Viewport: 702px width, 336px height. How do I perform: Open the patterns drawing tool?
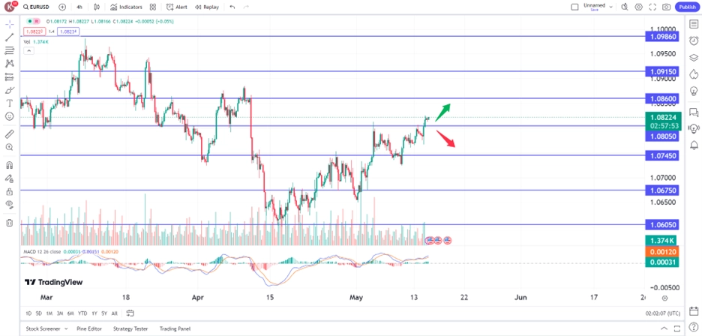[x=10, y=64]
